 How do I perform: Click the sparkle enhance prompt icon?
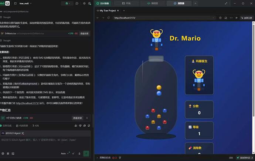pyautogui.click(x=73, y=153)
